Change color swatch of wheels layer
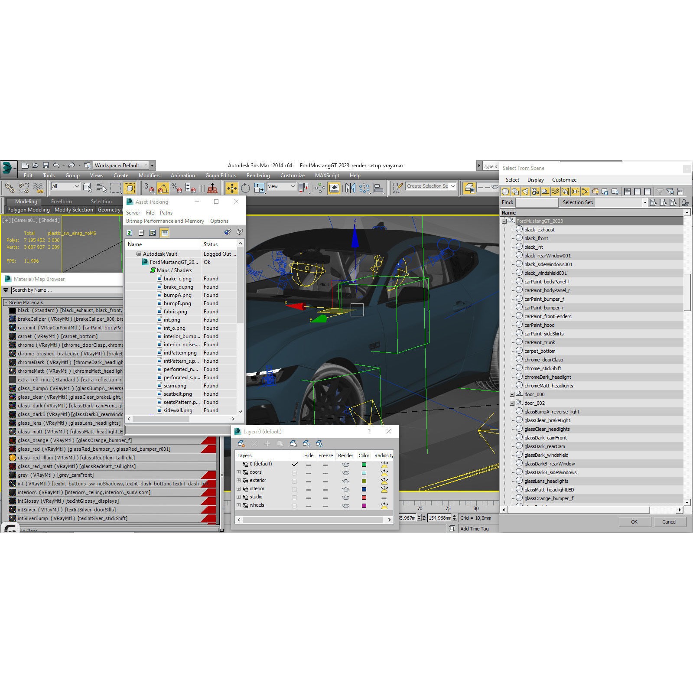The height and width of the screenshot is (693, 693). [x=364, y=506]
